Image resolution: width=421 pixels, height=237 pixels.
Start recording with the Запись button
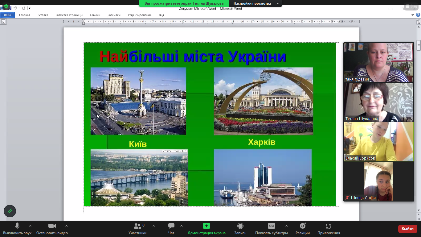point(240,226)
